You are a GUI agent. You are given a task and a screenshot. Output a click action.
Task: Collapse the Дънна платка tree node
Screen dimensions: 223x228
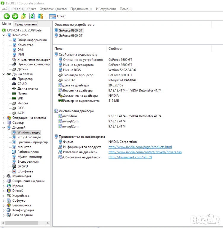point(4,74)
